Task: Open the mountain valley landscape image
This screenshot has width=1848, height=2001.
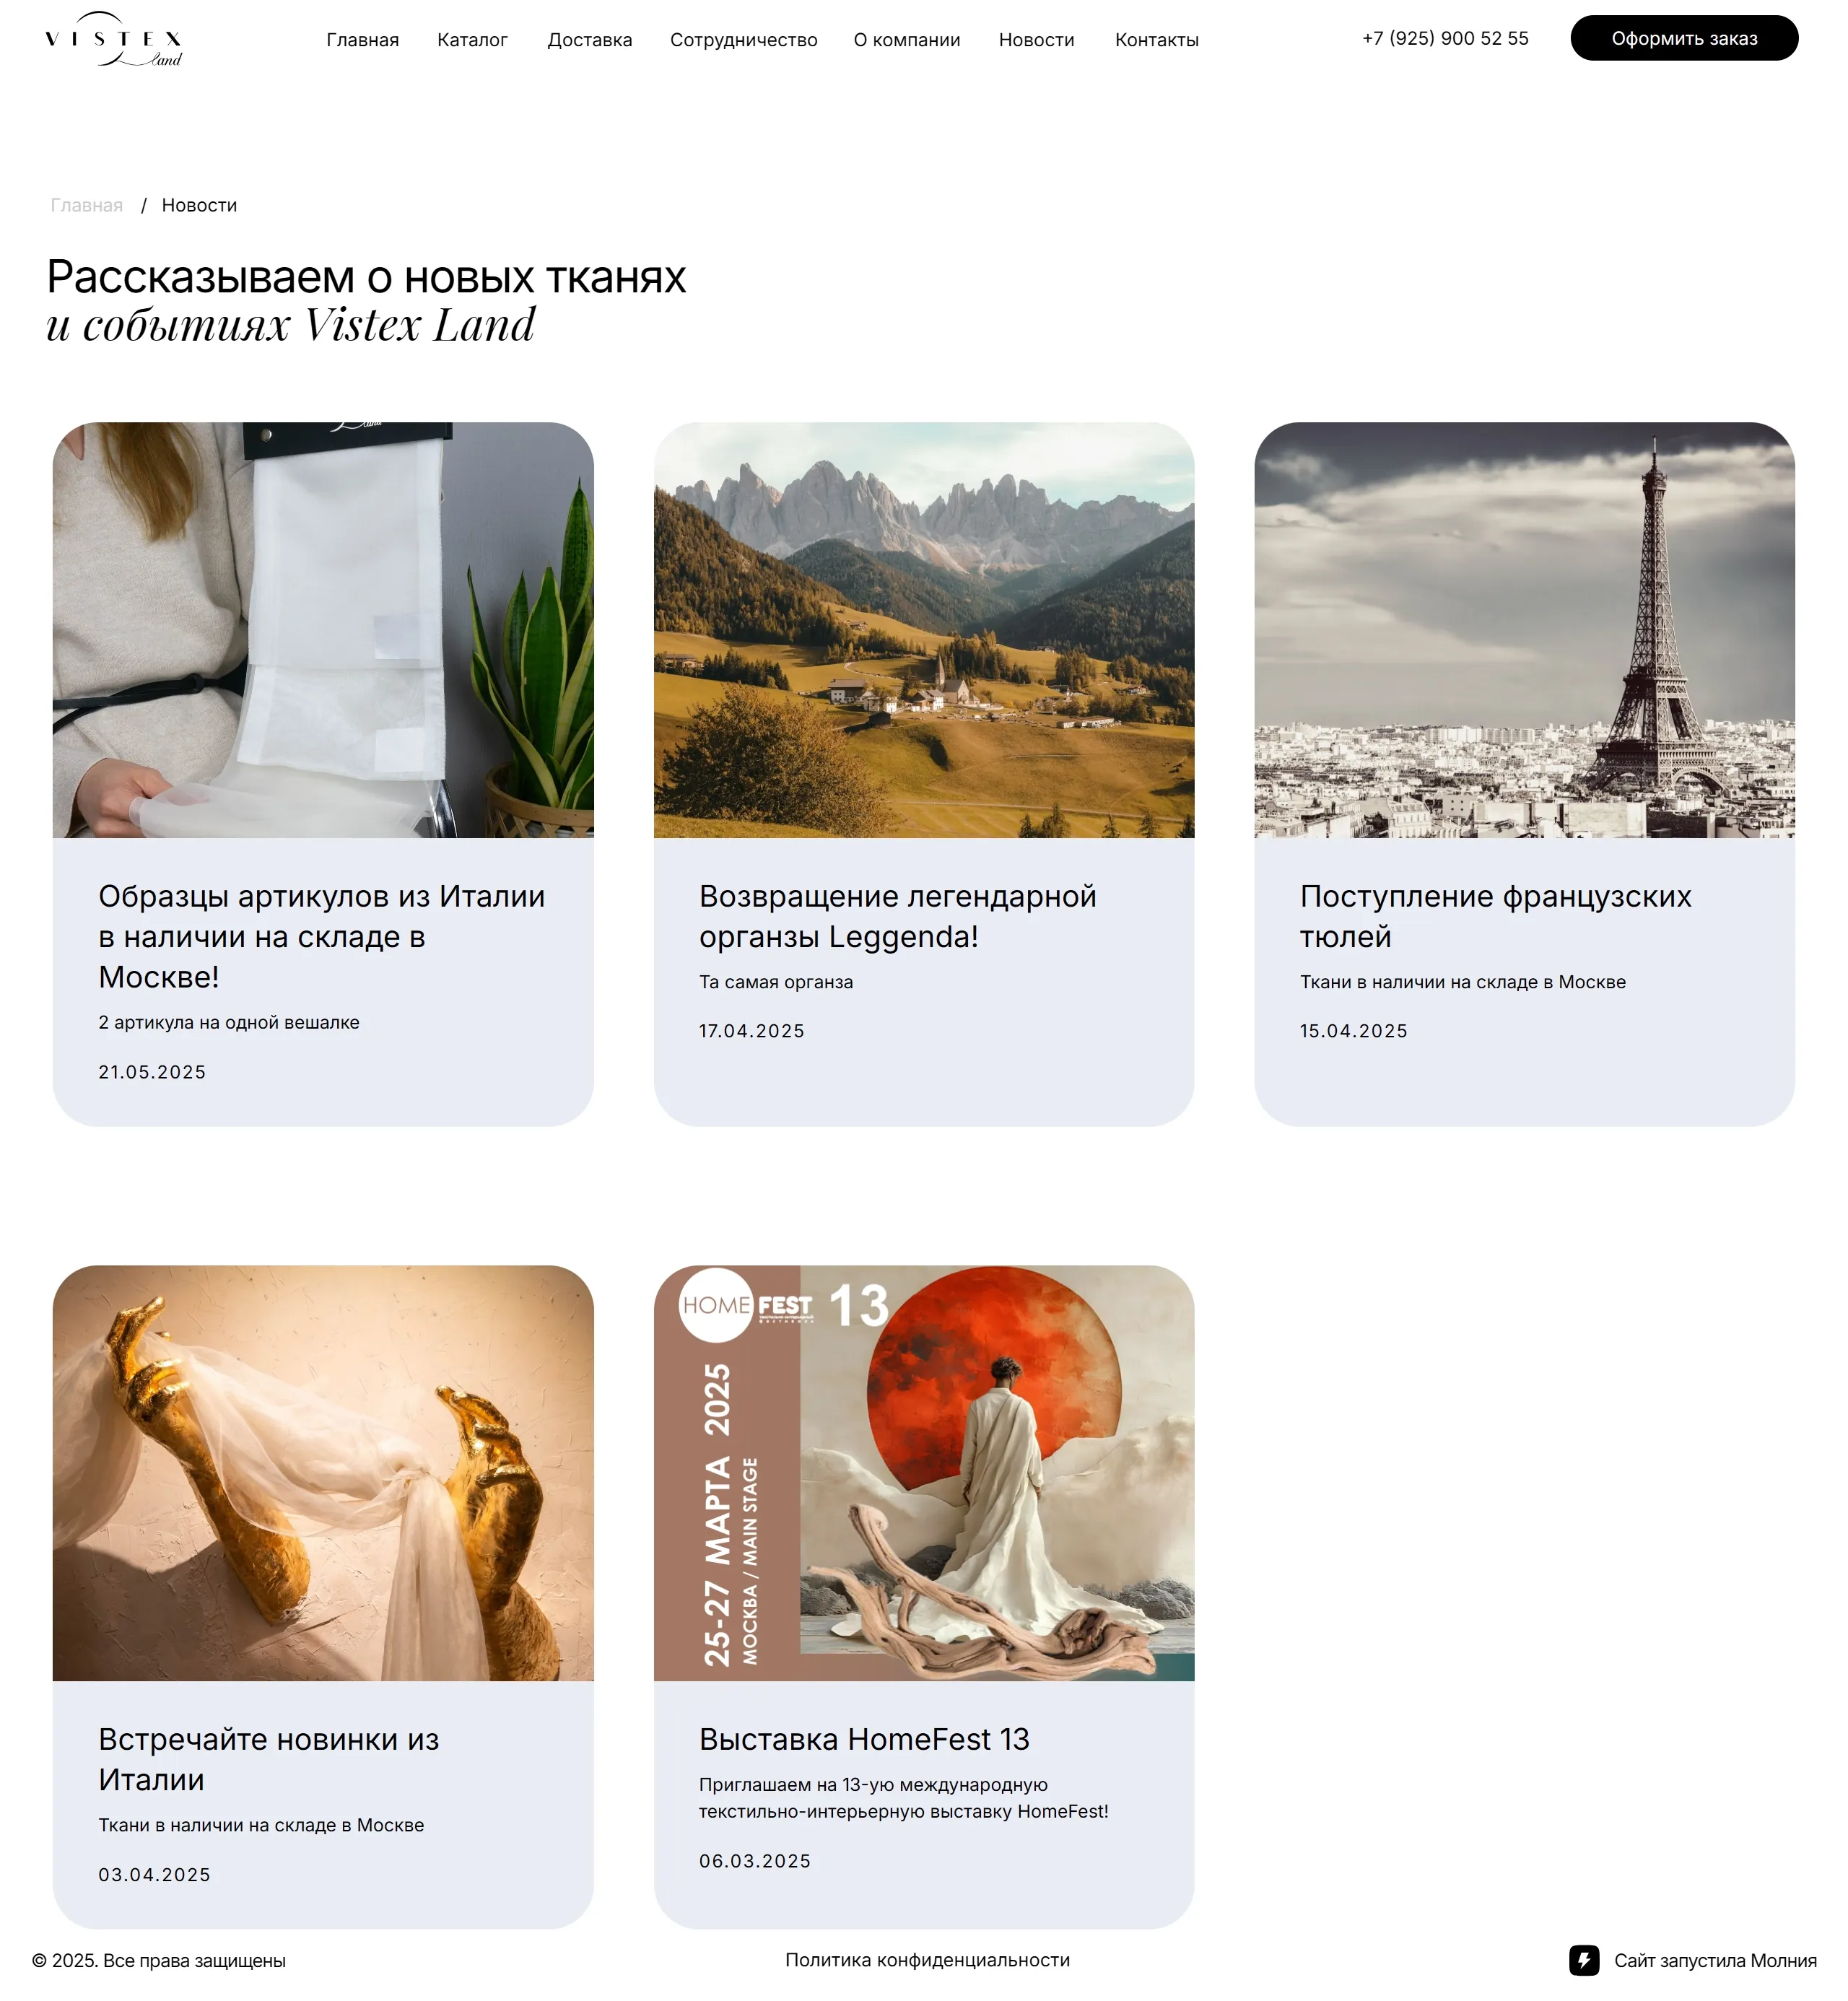Action: [924, 630]
